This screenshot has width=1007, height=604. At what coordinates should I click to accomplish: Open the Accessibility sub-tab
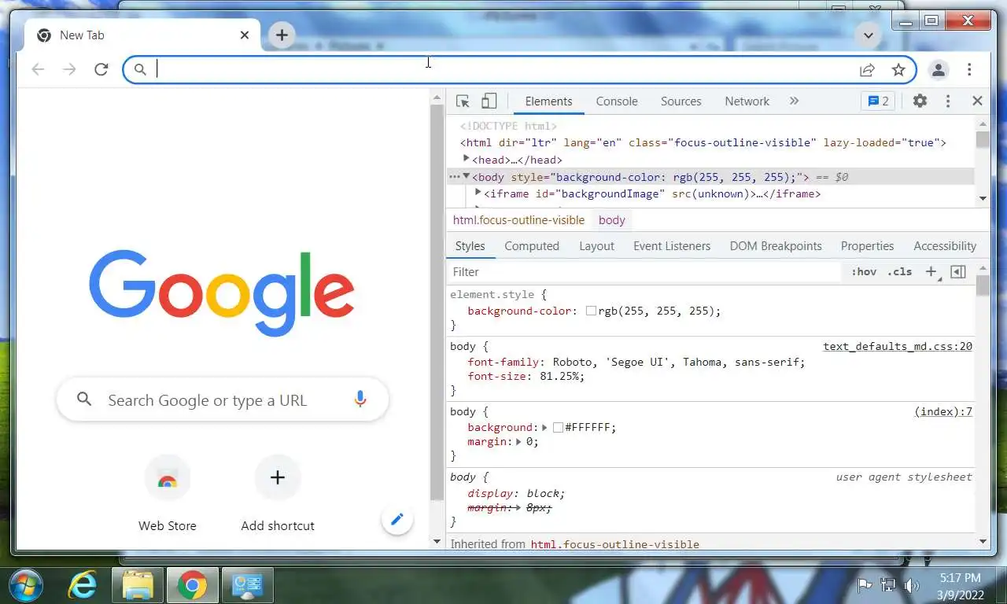coord(945,246)
